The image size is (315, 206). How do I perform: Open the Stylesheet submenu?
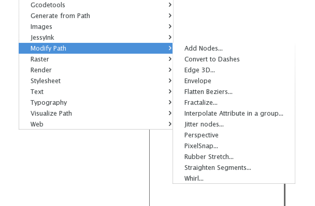45,81
